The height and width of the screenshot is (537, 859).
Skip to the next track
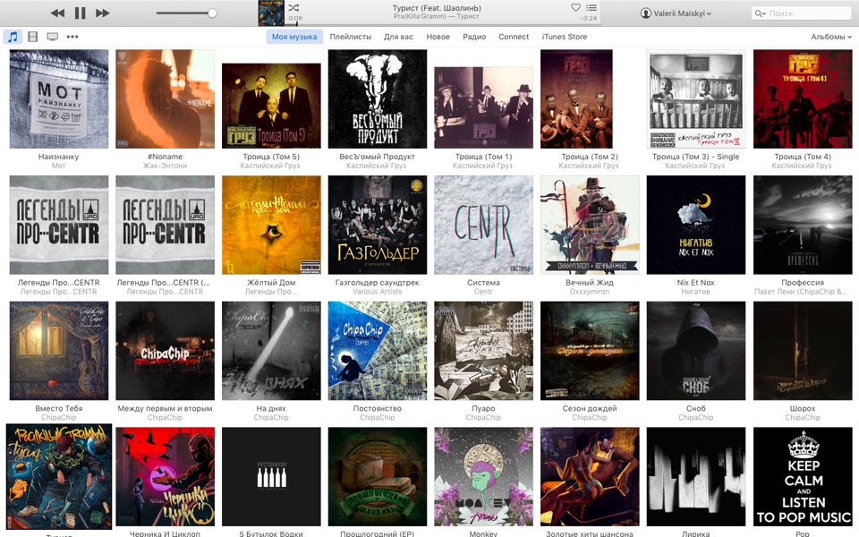tap(102, 13)
